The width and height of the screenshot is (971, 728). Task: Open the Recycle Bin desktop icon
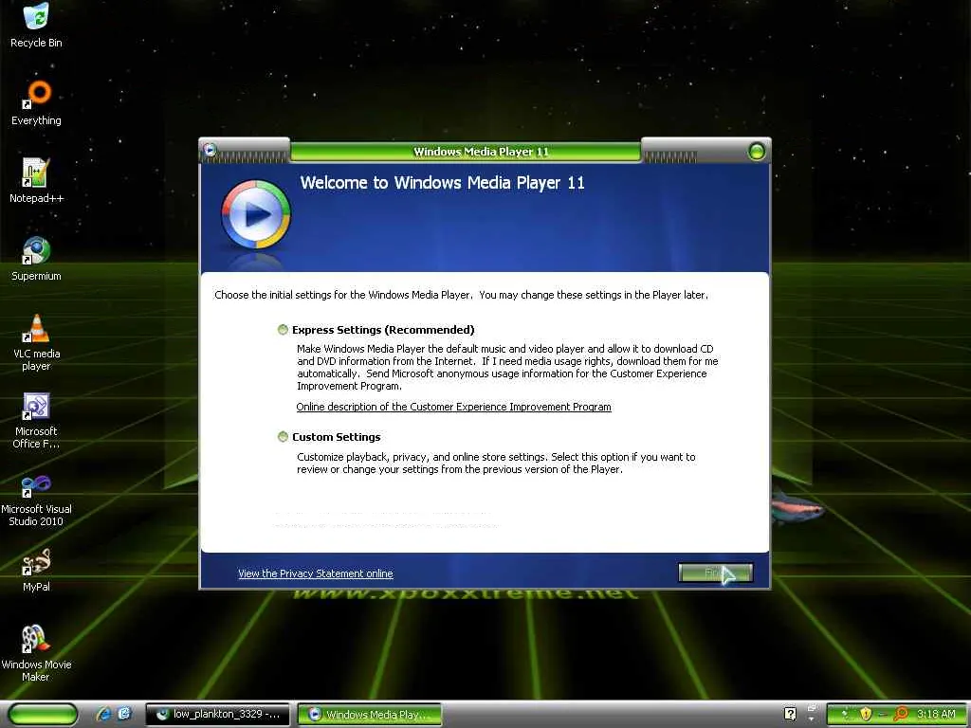click(x=37, y=25)
